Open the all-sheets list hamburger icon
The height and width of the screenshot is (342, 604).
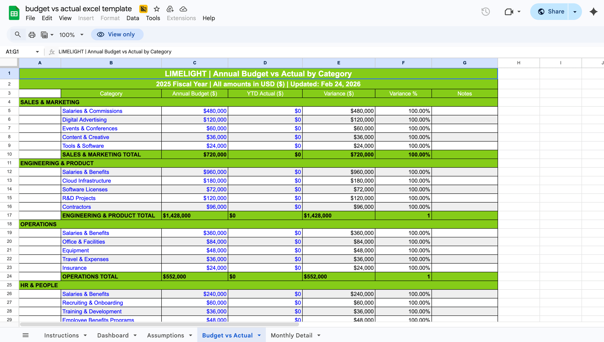pos(26,335)
